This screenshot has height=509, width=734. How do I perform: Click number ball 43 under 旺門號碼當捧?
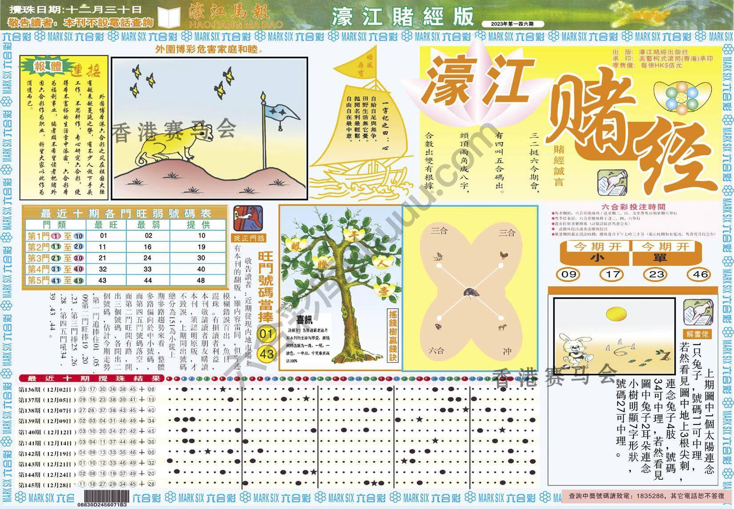266,355
